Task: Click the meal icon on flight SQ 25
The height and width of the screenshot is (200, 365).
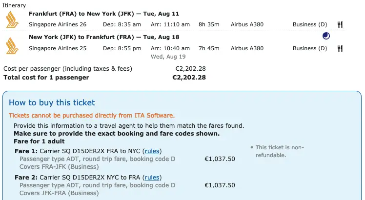Action: point(340,48)
